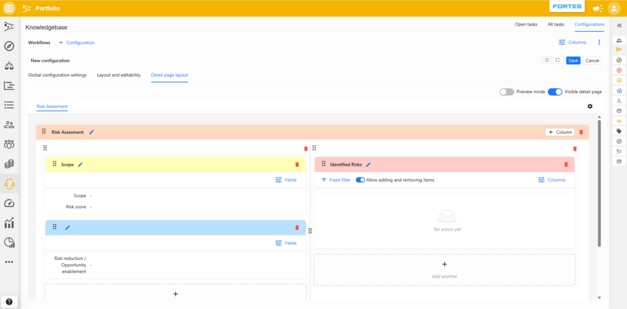Delete the untitled blue block

coord(297,228)
